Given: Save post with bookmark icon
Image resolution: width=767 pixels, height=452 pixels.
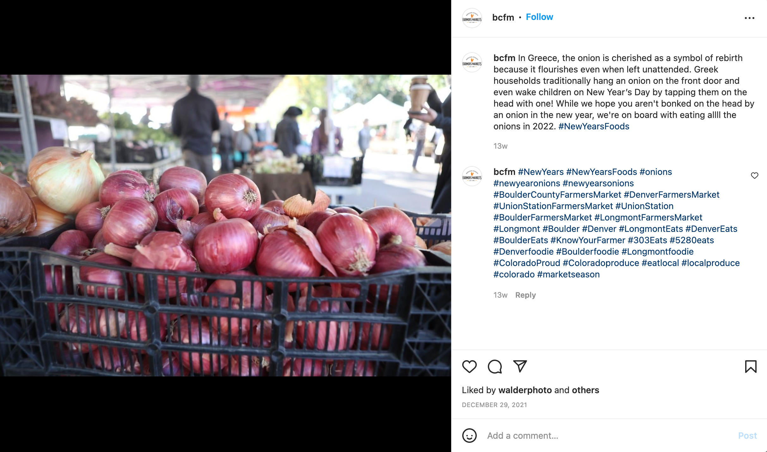Looking at the screenshot, I should (751, 367).
